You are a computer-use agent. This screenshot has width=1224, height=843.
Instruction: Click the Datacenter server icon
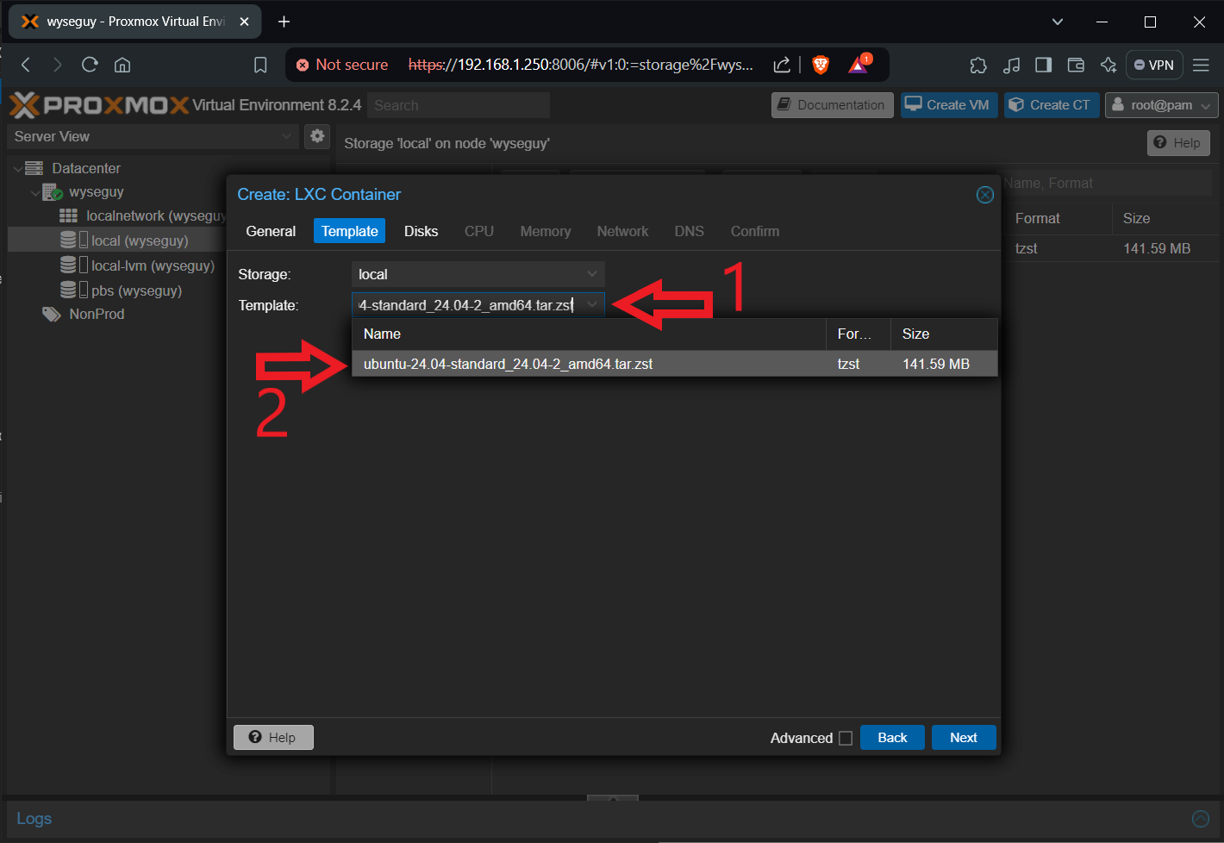tap(34, 168)
